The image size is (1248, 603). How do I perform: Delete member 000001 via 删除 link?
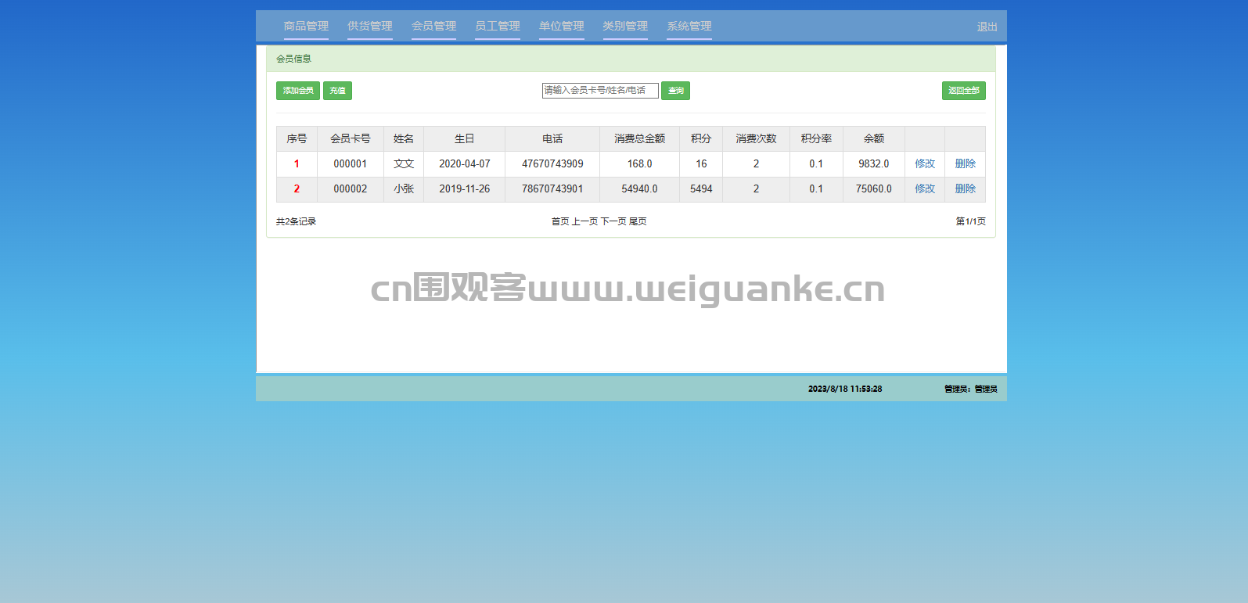965,164
